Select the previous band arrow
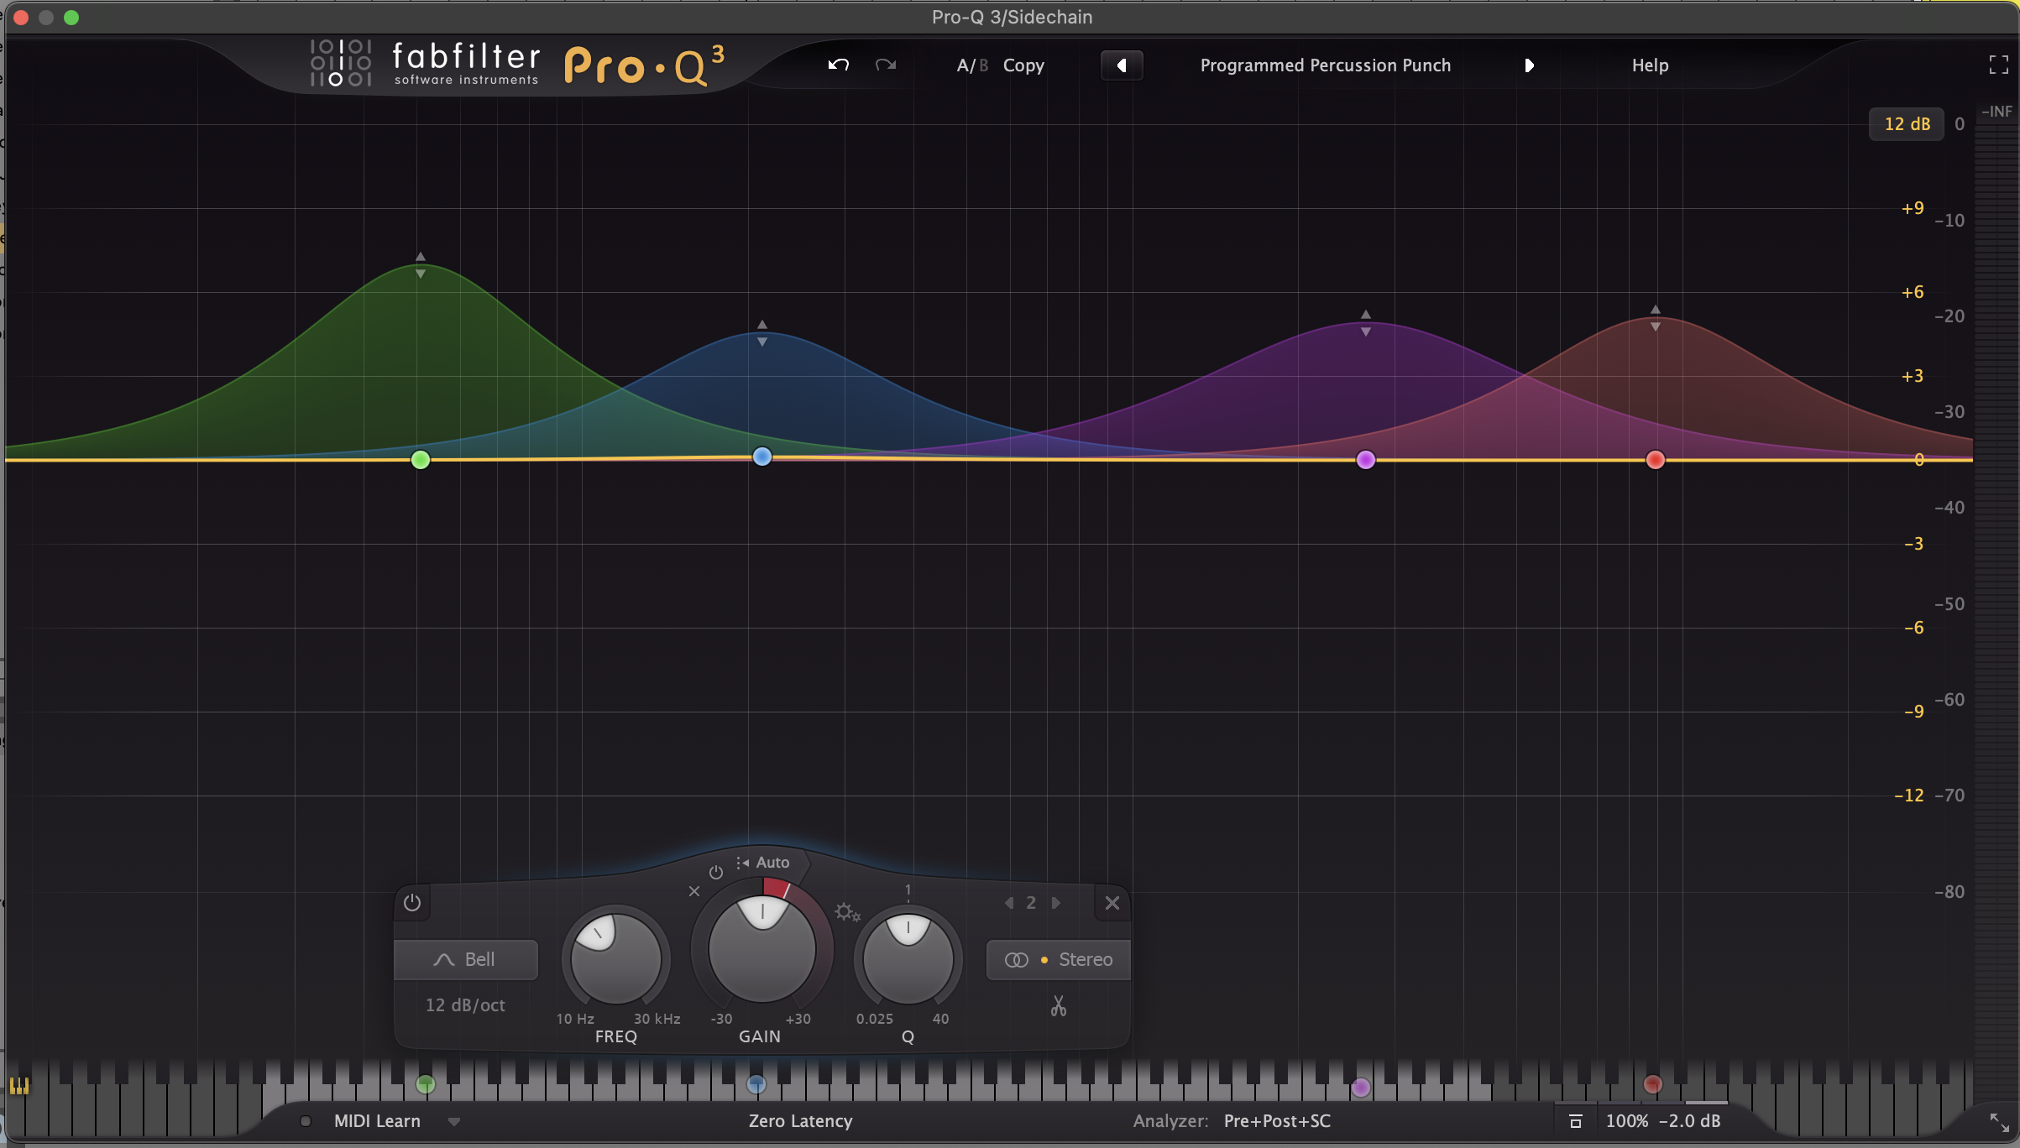Viewport: 2020px width, 1148px height. click(1008, 903)
